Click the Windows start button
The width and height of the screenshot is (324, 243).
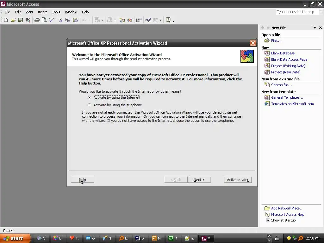(x=15, y=238)
